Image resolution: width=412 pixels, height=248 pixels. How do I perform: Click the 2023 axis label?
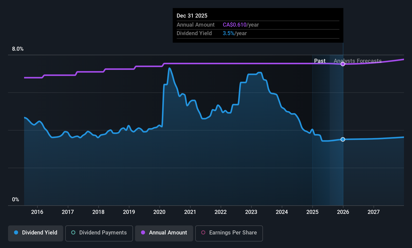pyautogui.click(x=251, y=212)
